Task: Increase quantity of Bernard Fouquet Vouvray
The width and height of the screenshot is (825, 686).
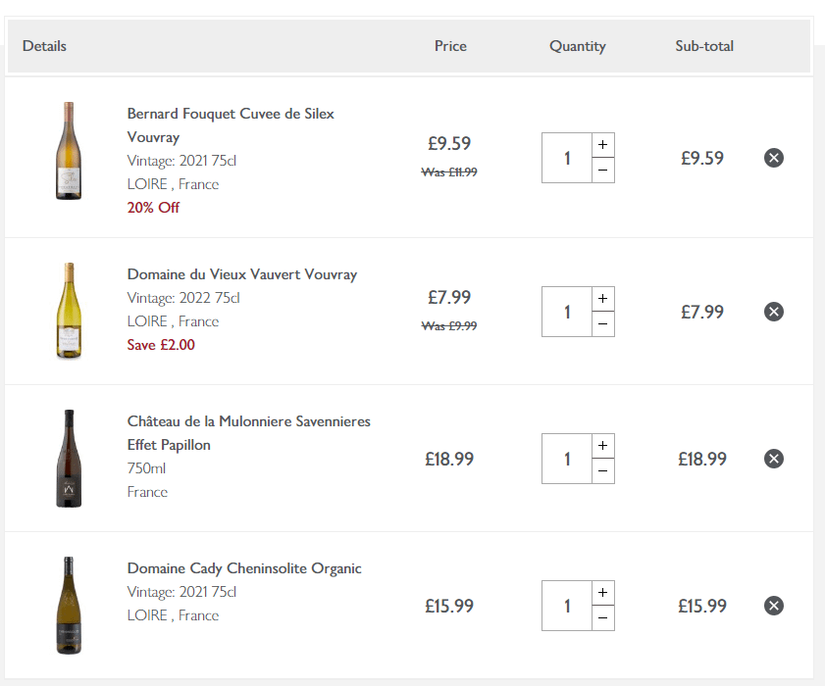Action: coord(602,145)
